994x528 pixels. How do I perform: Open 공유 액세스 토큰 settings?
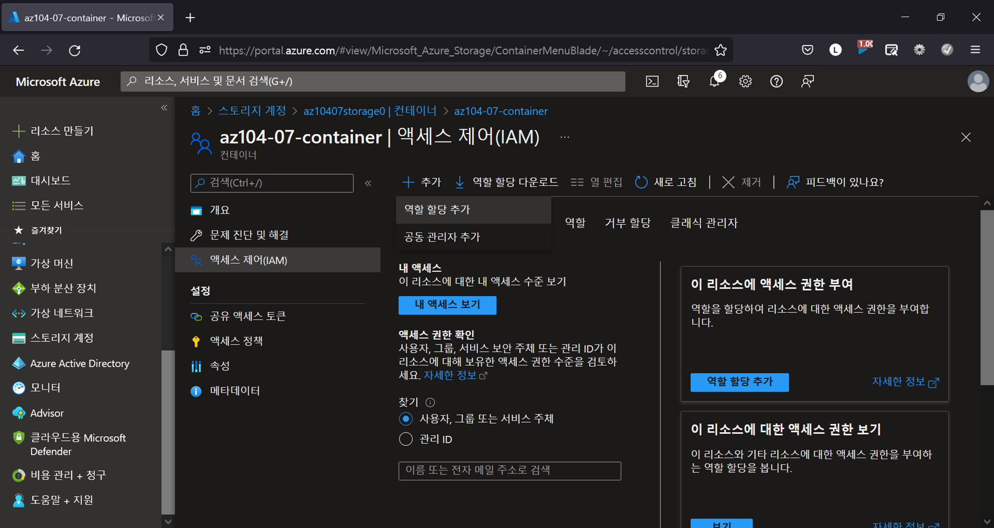[x=278, y=316]
